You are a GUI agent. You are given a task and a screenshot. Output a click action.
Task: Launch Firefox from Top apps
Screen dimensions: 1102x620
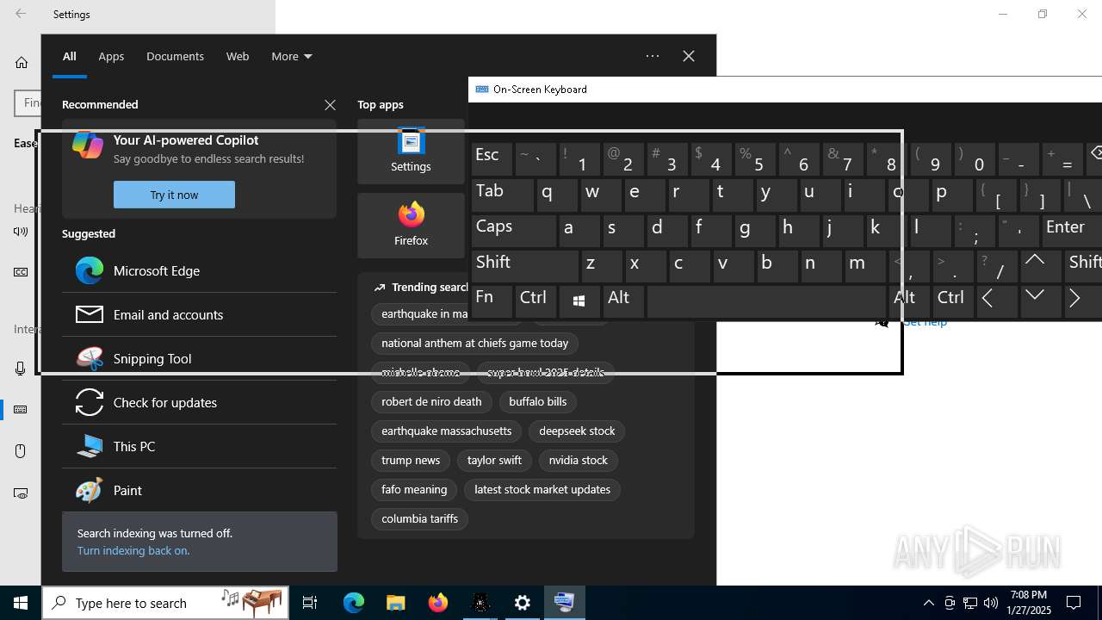pos(411,226)
